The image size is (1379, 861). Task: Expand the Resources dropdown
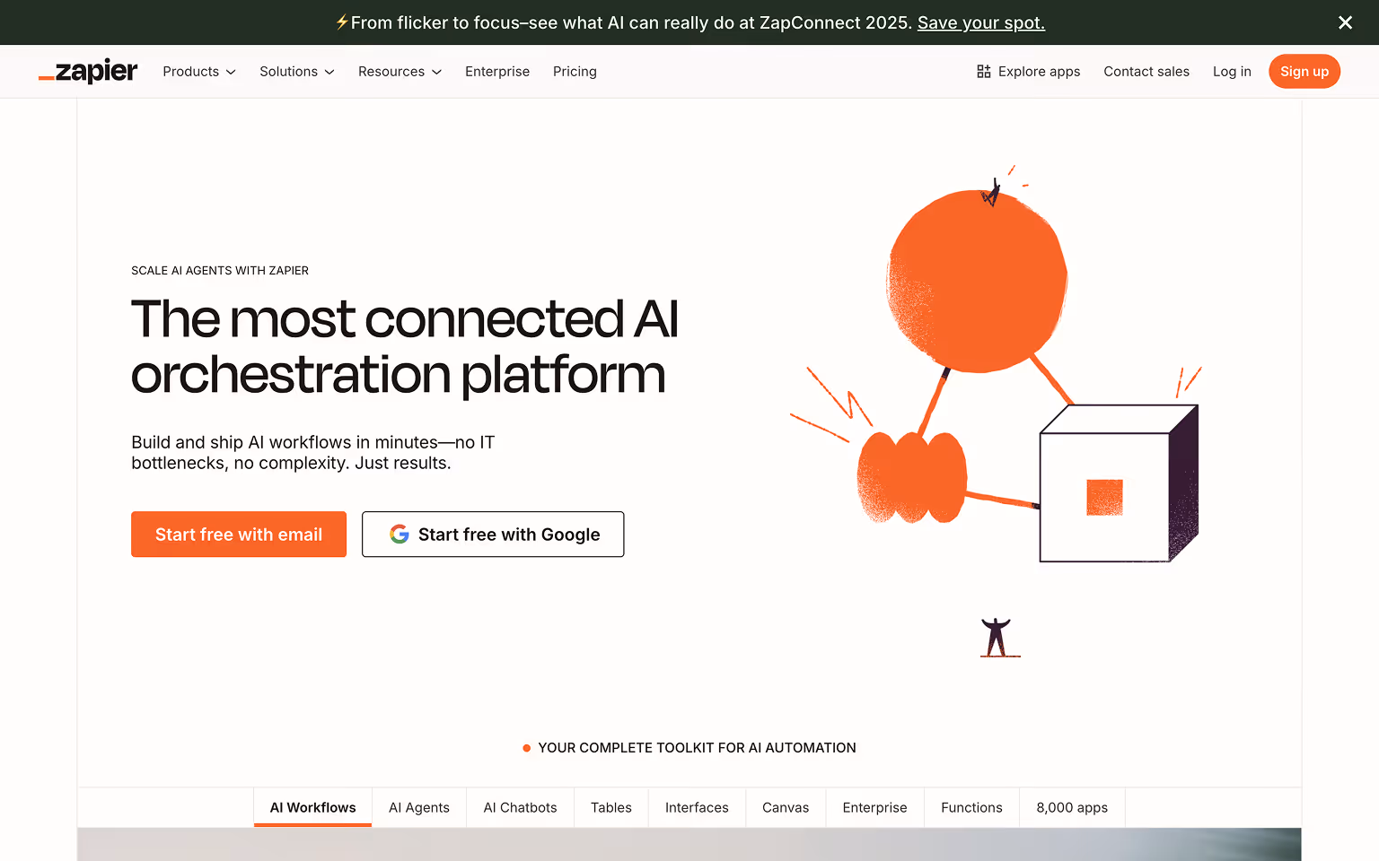click(399, 71)
